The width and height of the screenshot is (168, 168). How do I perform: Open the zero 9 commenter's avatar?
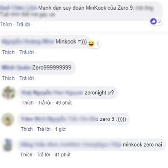[8, 119]
